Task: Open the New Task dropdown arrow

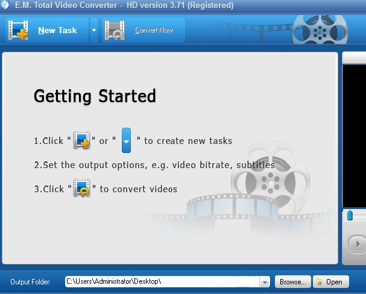Action: click(x=94, y=30)
